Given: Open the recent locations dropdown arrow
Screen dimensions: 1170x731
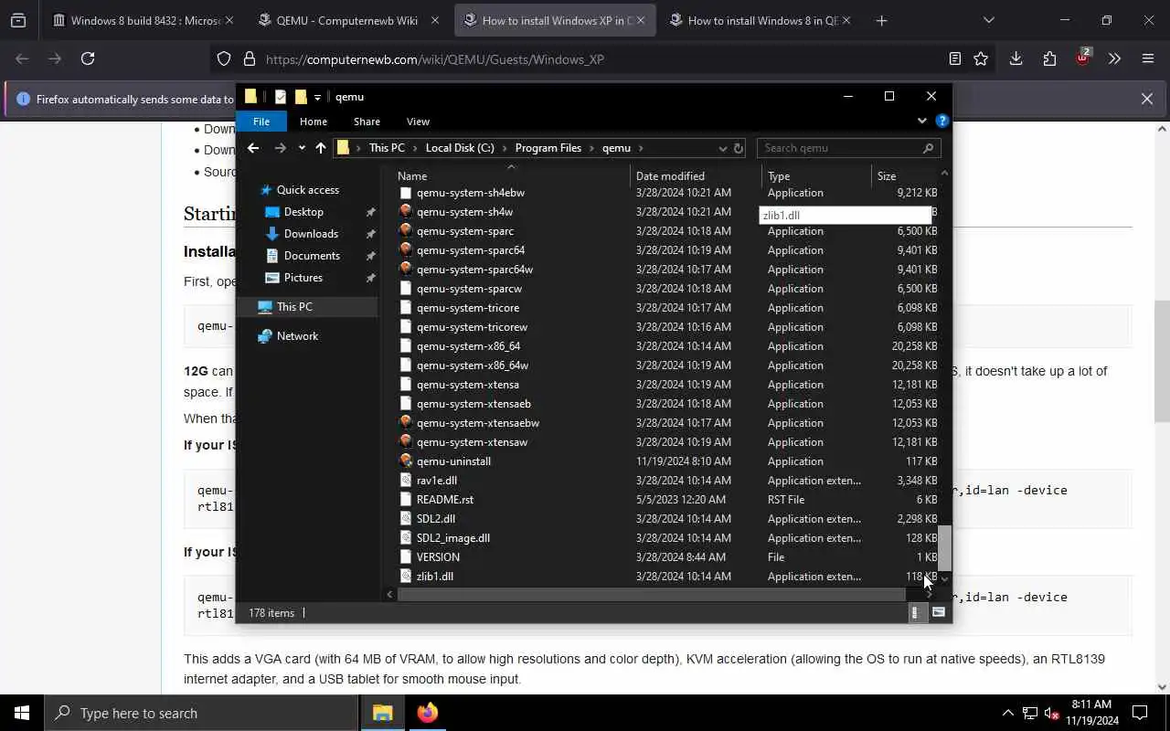Looking at the screenshot, I should (x=302, y=148).
